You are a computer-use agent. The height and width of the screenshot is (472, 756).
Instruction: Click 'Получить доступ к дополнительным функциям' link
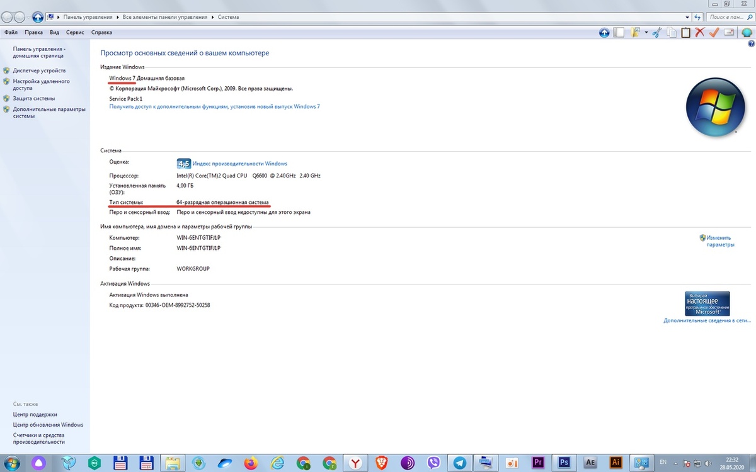(214, 106)
